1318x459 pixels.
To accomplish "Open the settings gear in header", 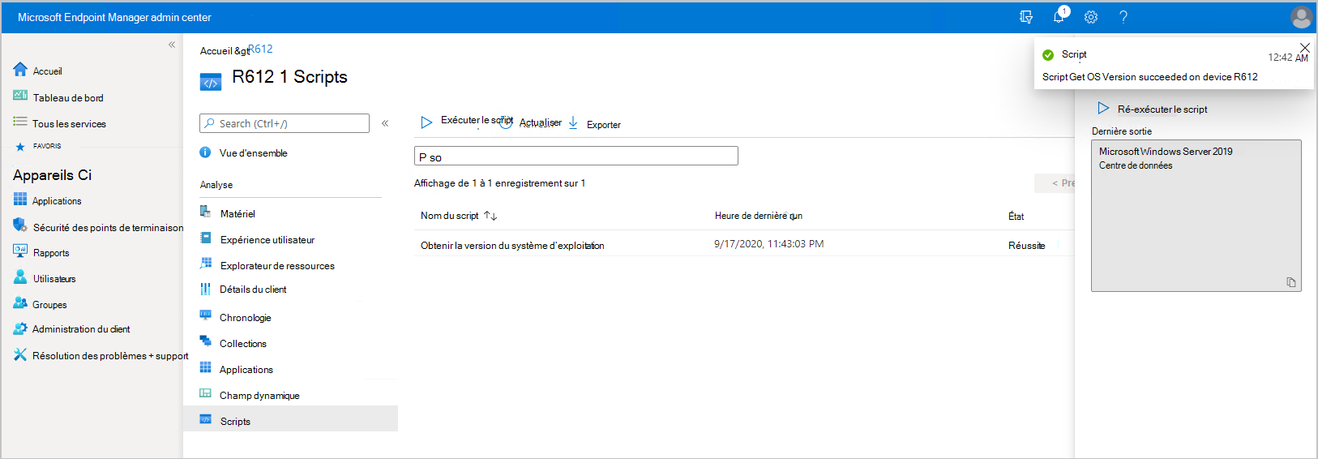I will (1091, 17).
